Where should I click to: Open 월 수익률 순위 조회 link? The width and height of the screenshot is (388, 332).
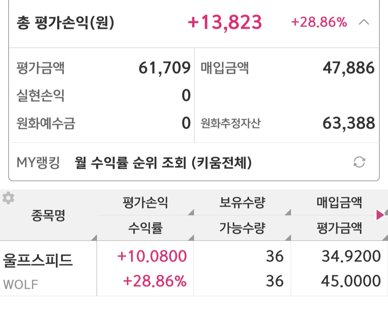click(x=163, y=163)
